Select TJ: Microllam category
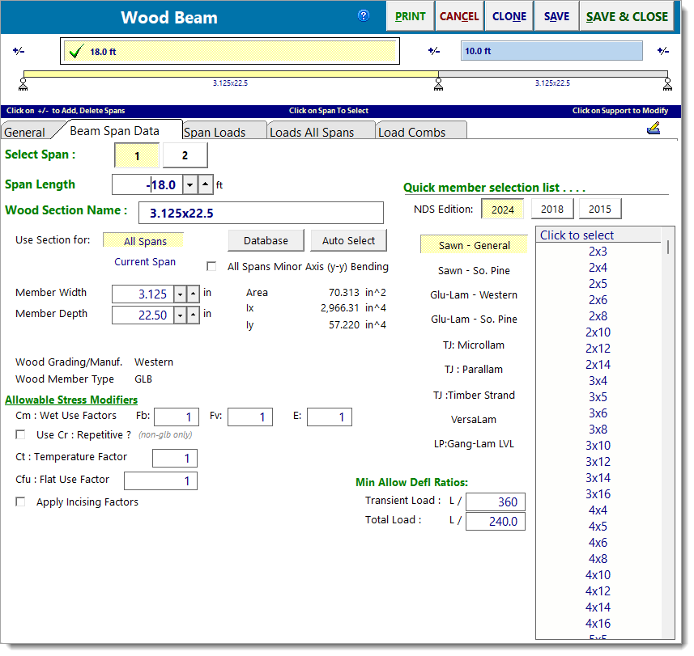This screenshot has height=656, width=694. click(474, 345)
